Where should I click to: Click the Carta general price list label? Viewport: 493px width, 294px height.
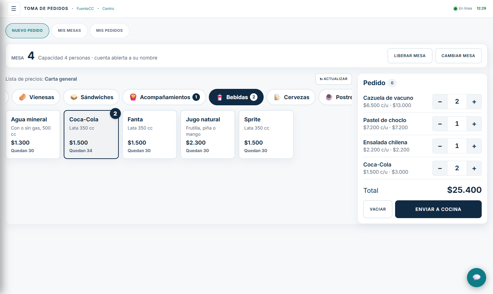(61, 79)
